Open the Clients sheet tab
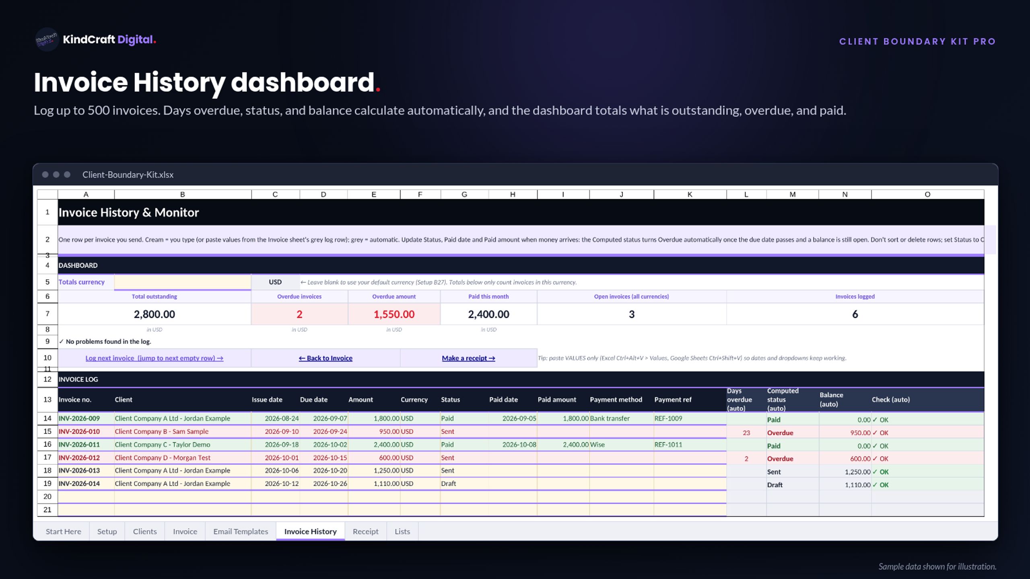Viewport: 1030px width, 579px height. (145, 531)
